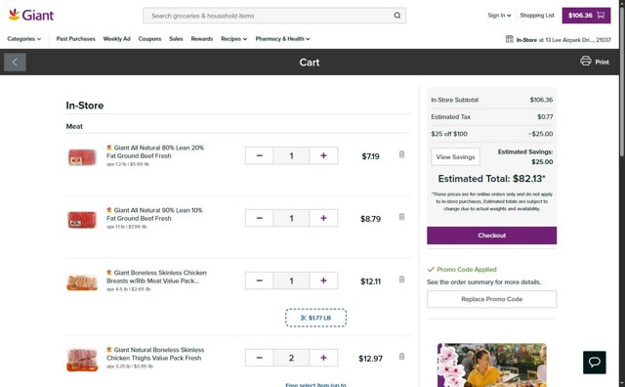625x387 pixels.
Task: Click the Print label text
Action: click(x=602, y=63)
